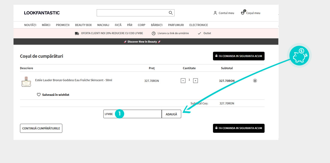
Task: Open the shopping basket icon
Action: [x=243, y=13]
